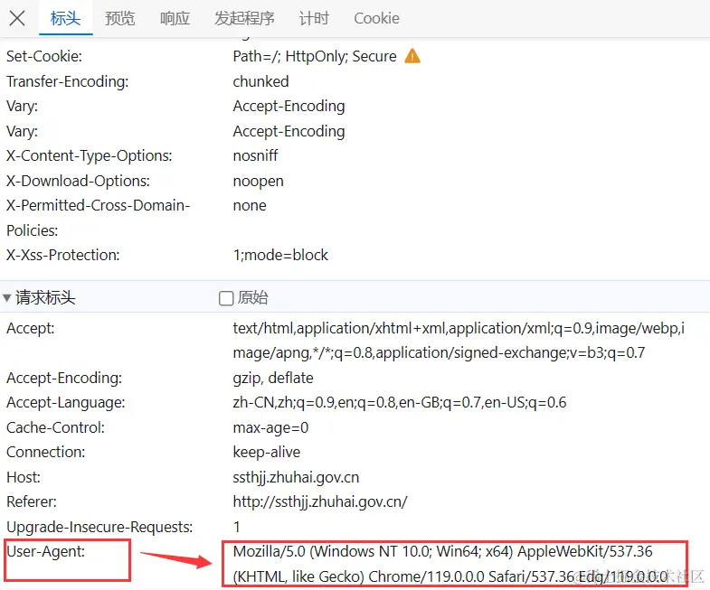
Task: Select the Transfer-Encoding header name
Action: [68, 81]
